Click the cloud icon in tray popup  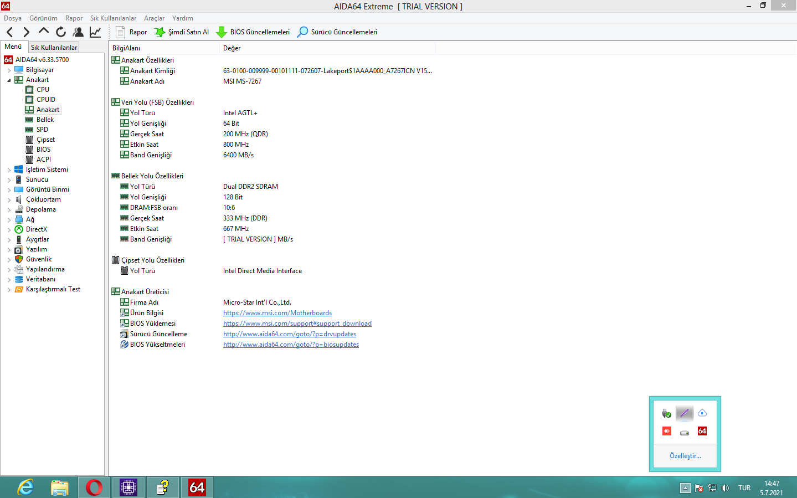click(x=702, y=413)
